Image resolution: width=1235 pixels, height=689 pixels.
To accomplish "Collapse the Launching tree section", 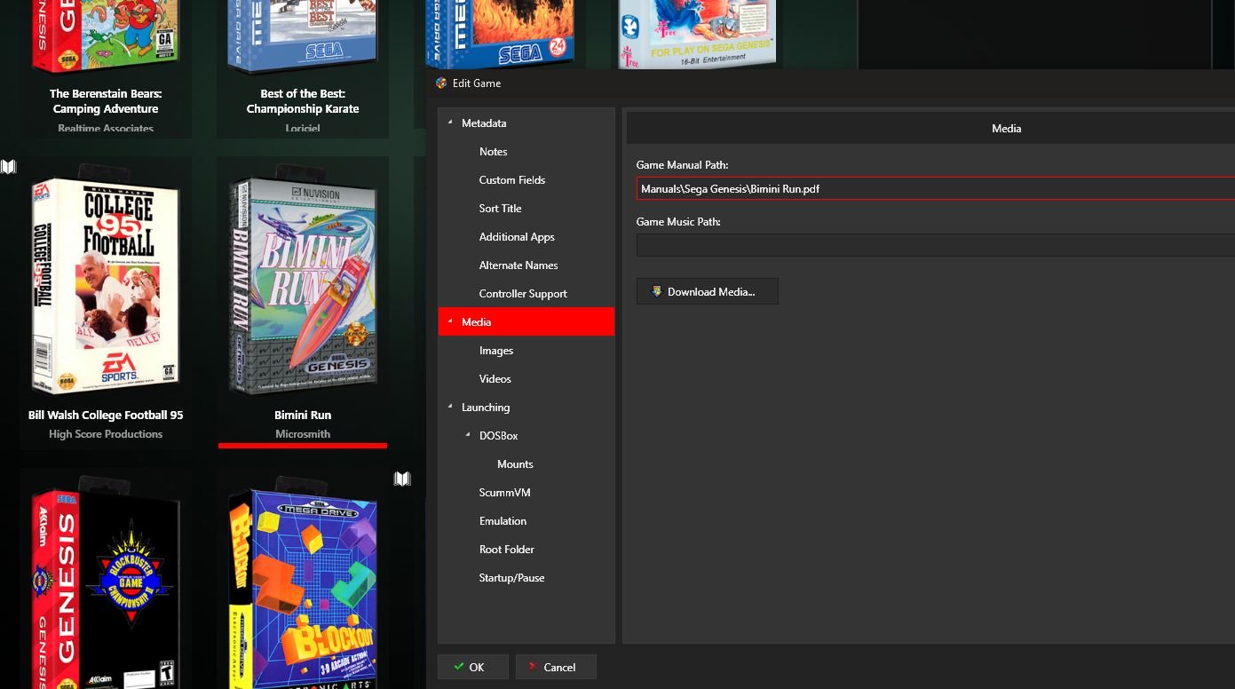I will pos(450,407).
